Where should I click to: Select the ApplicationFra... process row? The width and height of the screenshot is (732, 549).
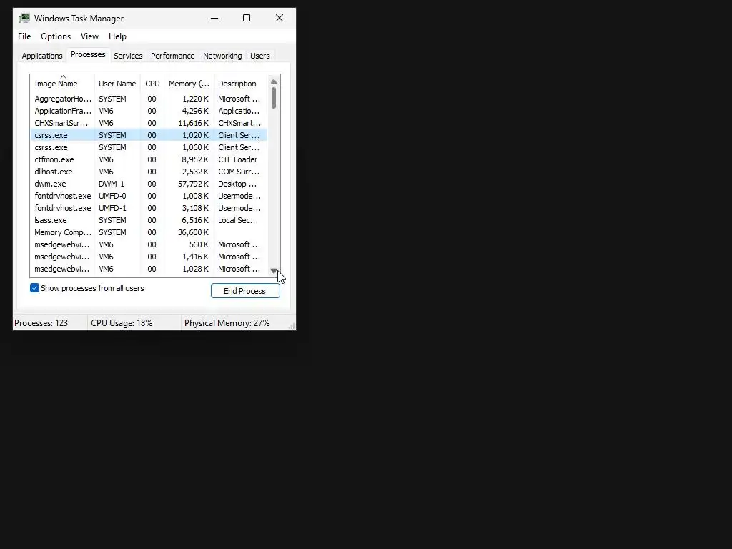point(149,111)
